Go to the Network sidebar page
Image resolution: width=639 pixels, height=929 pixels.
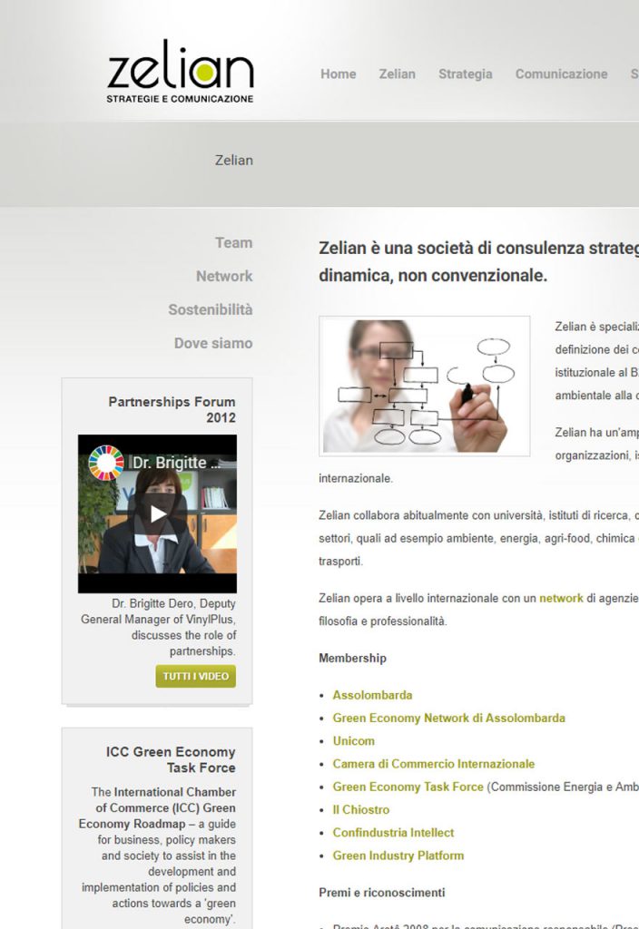click(224, 276)
